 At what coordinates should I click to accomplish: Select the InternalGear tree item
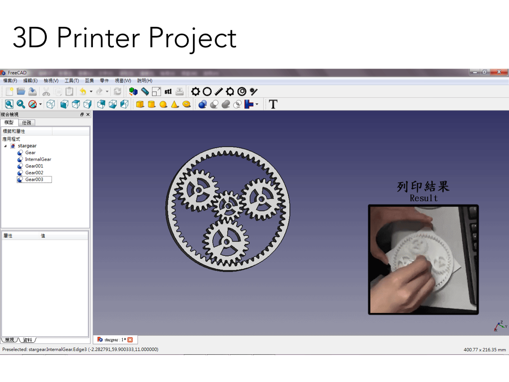[38, 159]
